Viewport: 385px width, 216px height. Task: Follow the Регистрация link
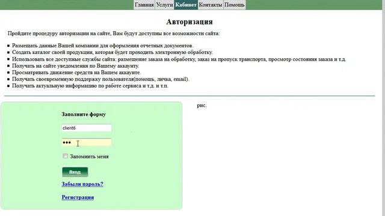pyautogui.click(x=78, y=197)
